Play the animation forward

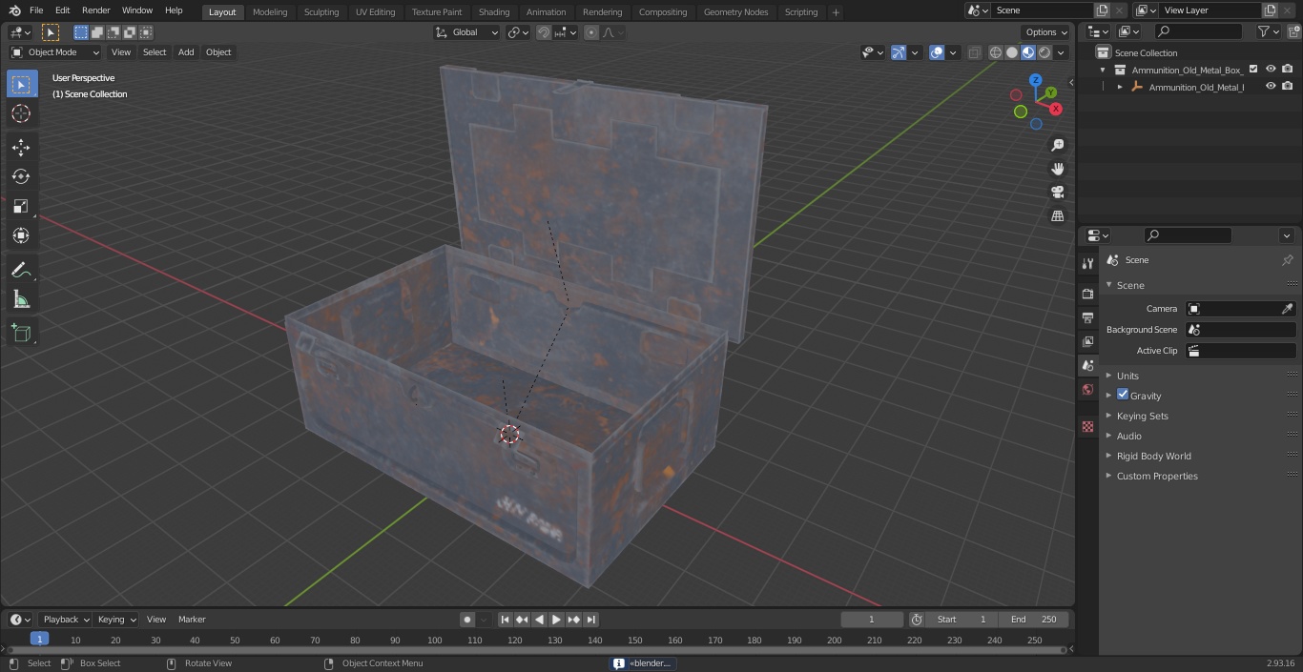556,620
